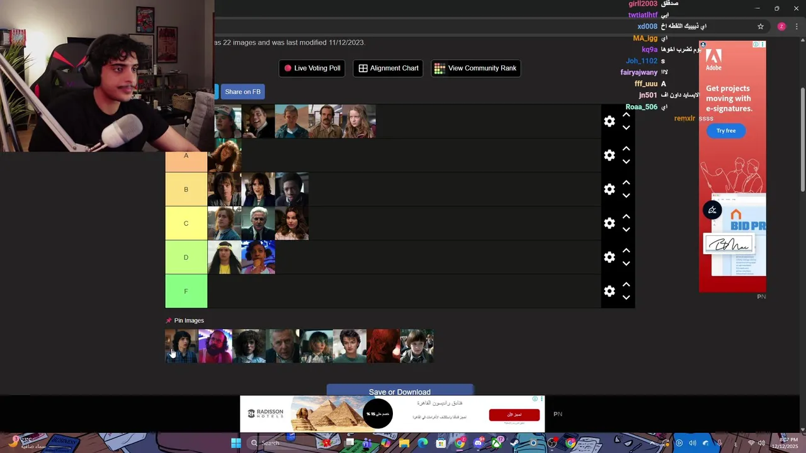Image resolution: width=806 pixels, height=453 pixels.
Task: Click the green F tier label
Action: click(x=186, y=291)
